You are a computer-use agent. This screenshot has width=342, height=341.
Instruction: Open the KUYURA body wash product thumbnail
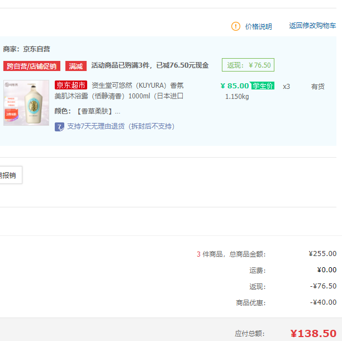pos(26,103)
